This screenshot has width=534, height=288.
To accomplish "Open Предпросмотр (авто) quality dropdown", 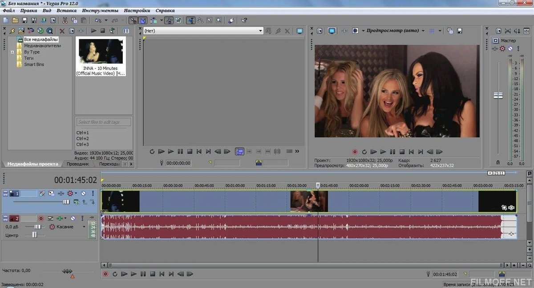I will (x=423, y=31).
